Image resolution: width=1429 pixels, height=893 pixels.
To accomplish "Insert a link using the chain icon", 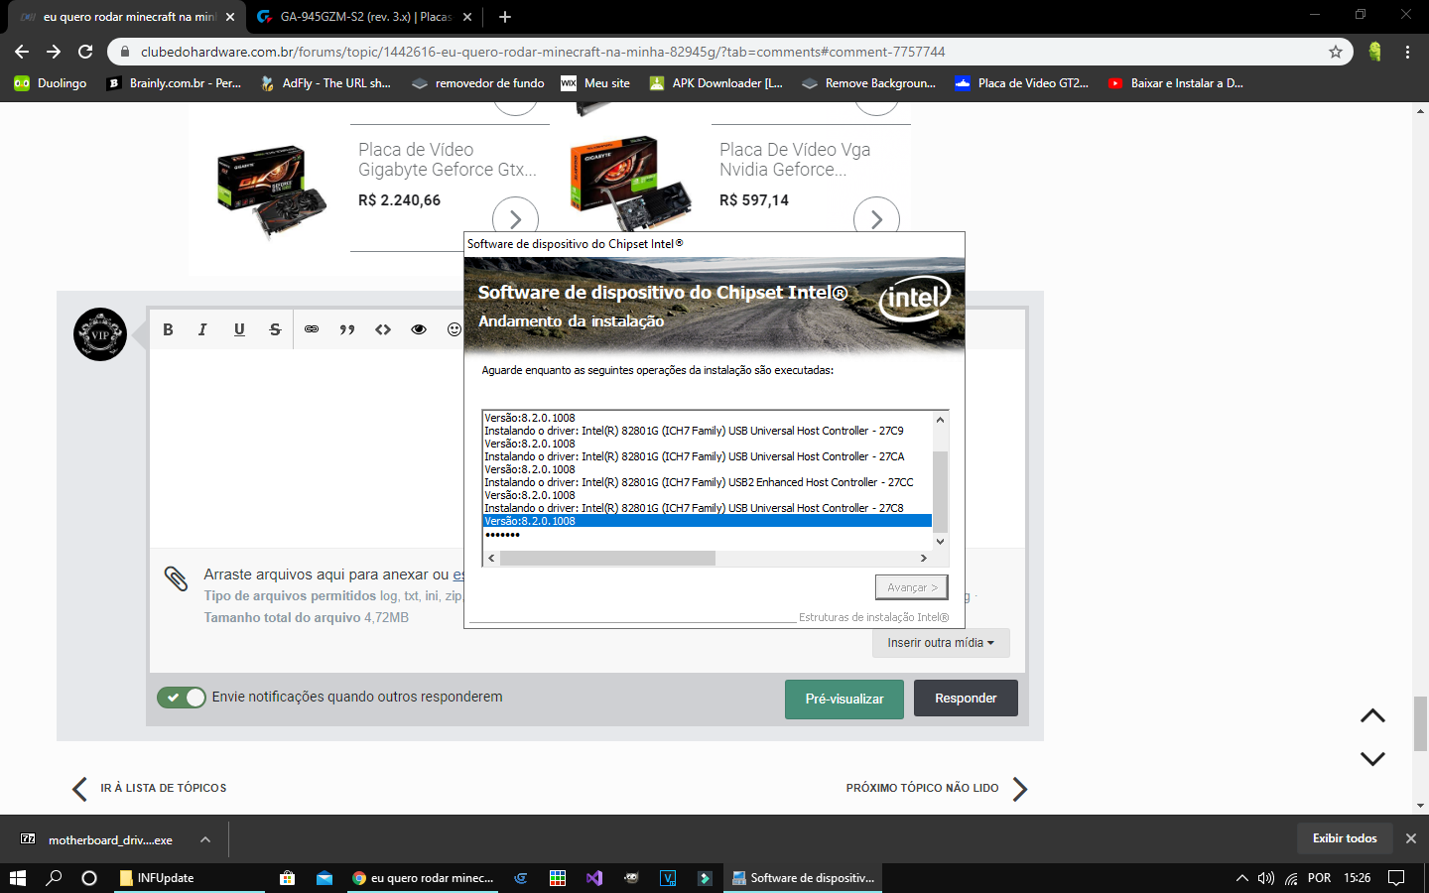I will (312, 329).
